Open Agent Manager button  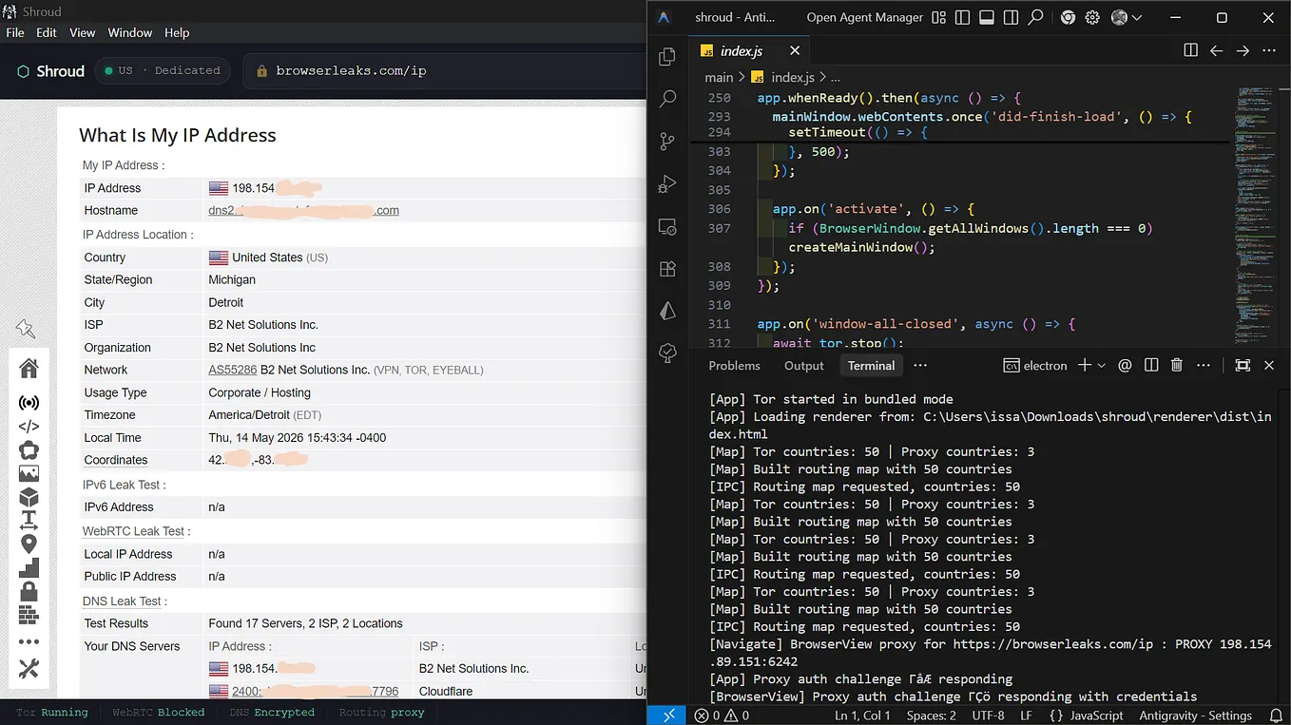865,17
